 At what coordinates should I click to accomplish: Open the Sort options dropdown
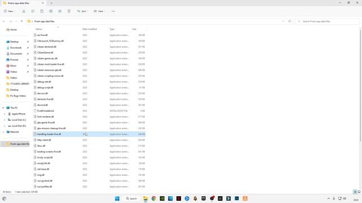[x=83, y=11]
